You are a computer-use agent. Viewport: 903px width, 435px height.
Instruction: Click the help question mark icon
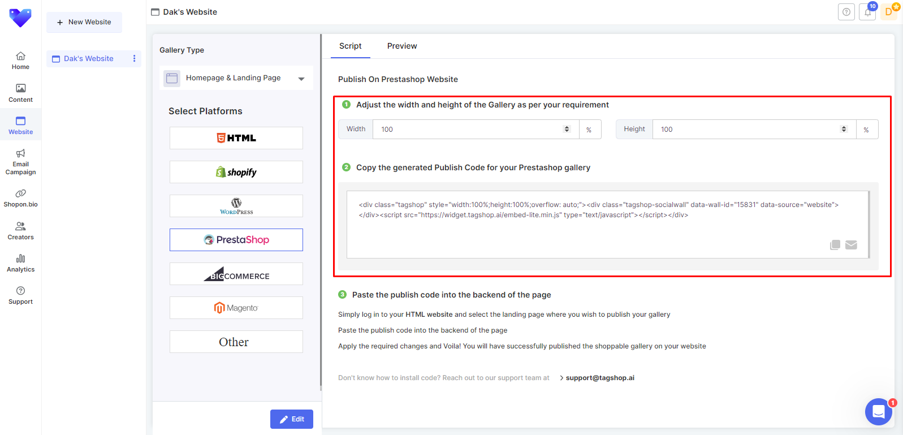coord(846,12)
